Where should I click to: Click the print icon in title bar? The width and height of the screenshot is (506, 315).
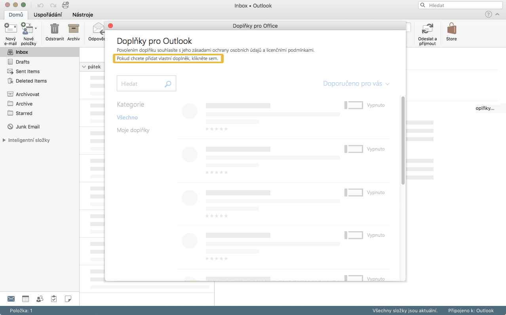click(x=66, y=5)
